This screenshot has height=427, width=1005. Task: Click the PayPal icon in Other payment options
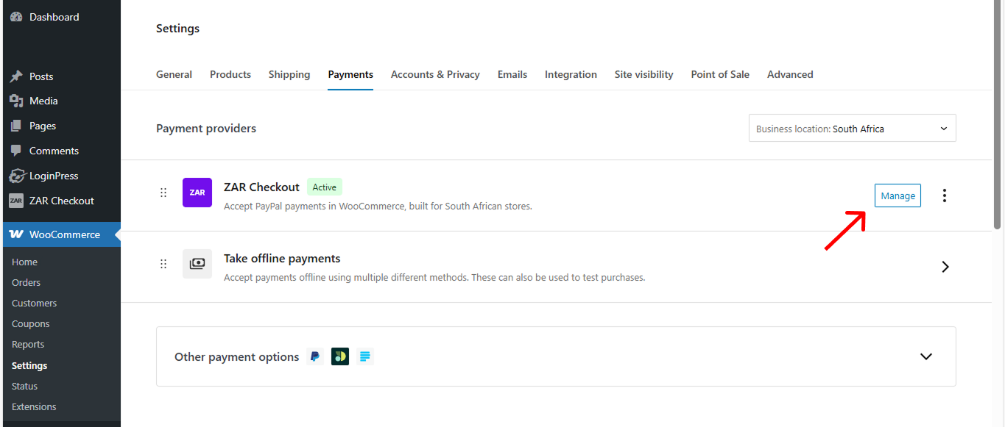[315, 356]
